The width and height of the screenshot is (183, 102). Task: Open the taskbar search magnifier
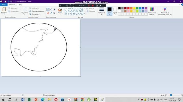[x=10, y=99]
